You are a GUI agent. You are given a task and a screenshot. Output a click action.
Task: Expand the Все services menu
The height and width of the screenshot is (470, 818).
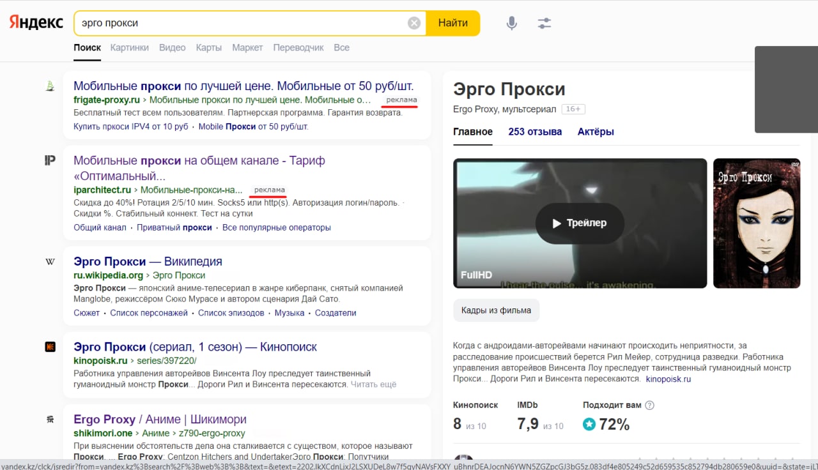(341, 47)
